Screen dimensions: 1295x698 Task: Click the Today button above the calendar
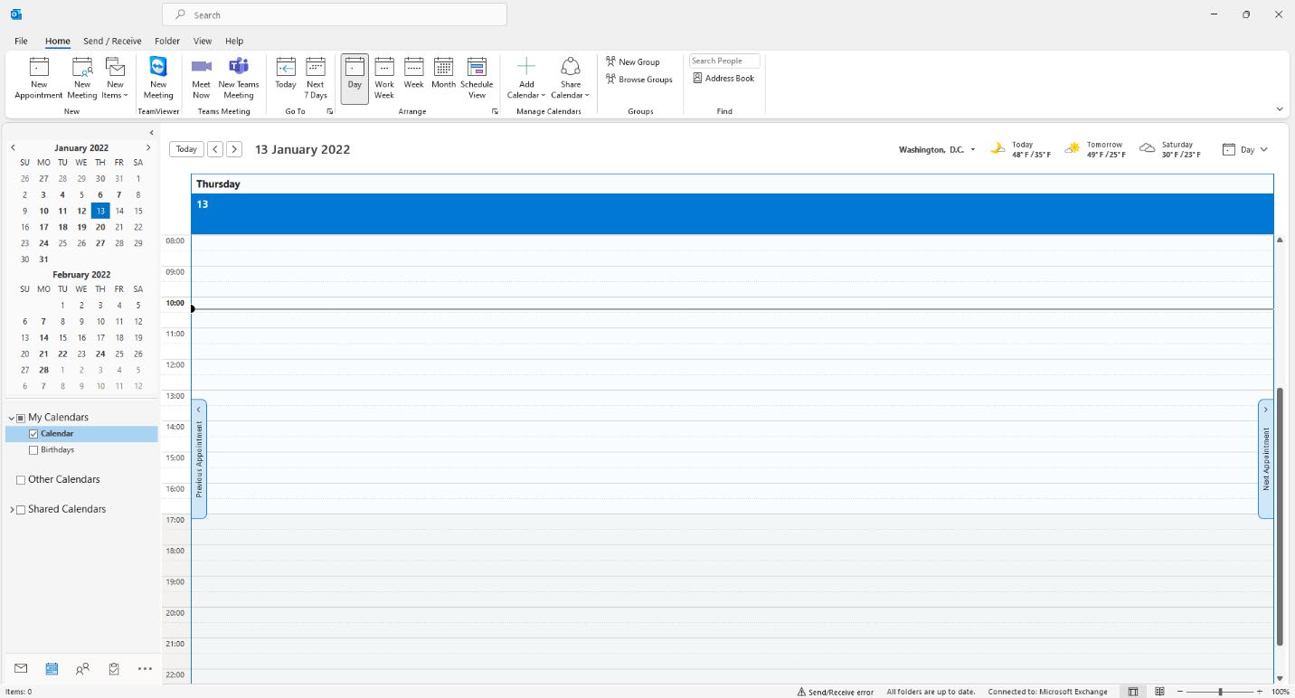pos(186,149)
